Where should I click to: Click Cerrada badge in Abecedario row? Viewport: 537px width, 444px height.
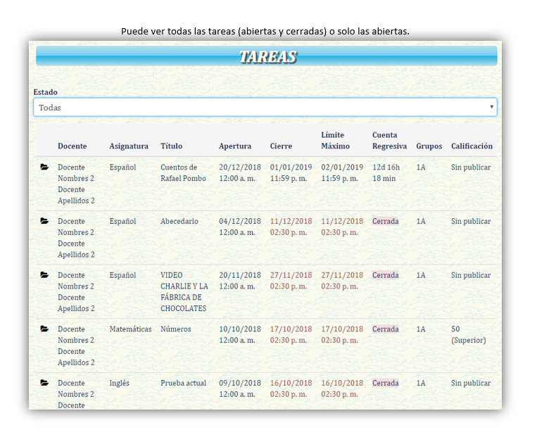(x=385, y=221)
